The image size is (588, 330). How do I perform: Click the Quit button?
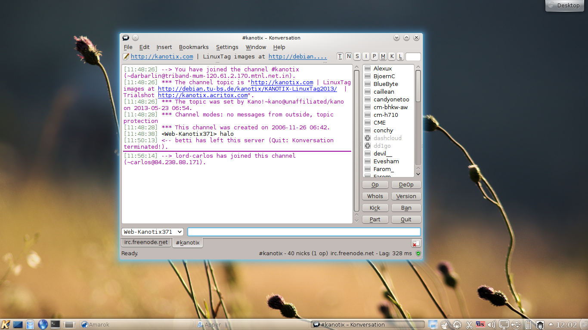click(406, 220)
